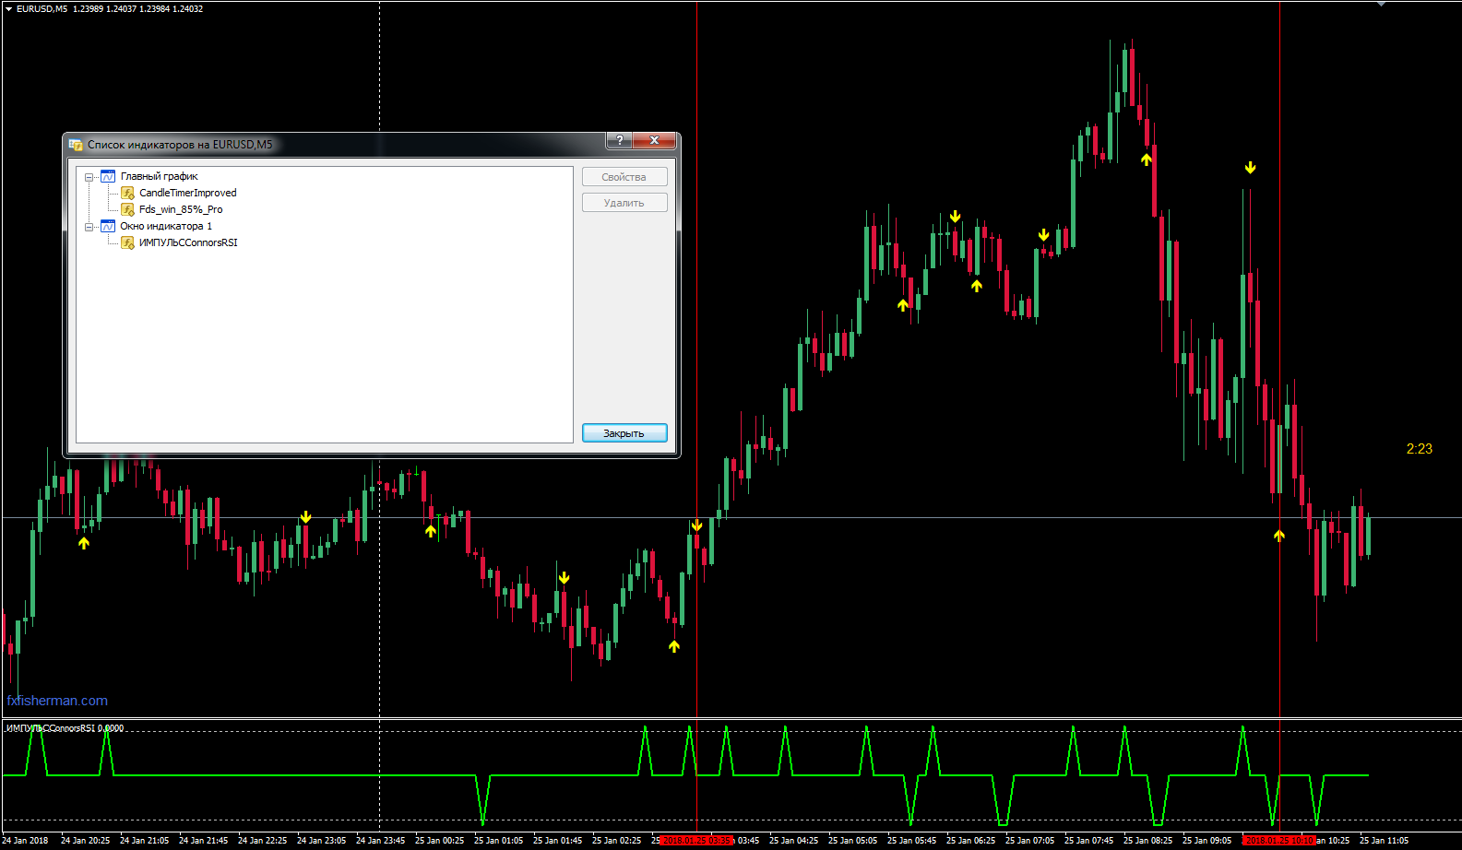Click the Свойства button
This screenshot has width=1462, height=850.
pyautogui.click(x=624, y=177)
